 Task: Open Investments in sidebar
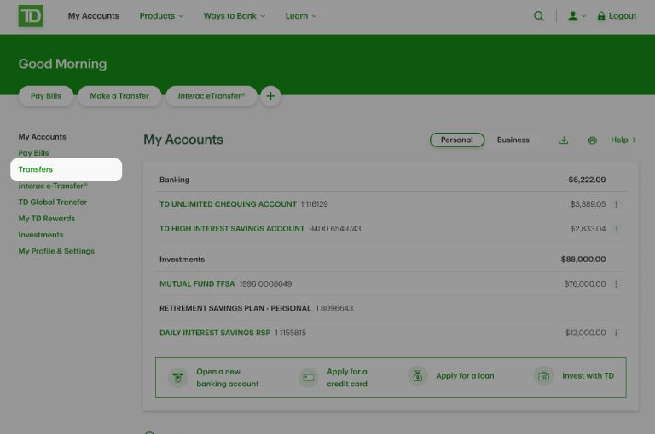click(x=41, y=235)
